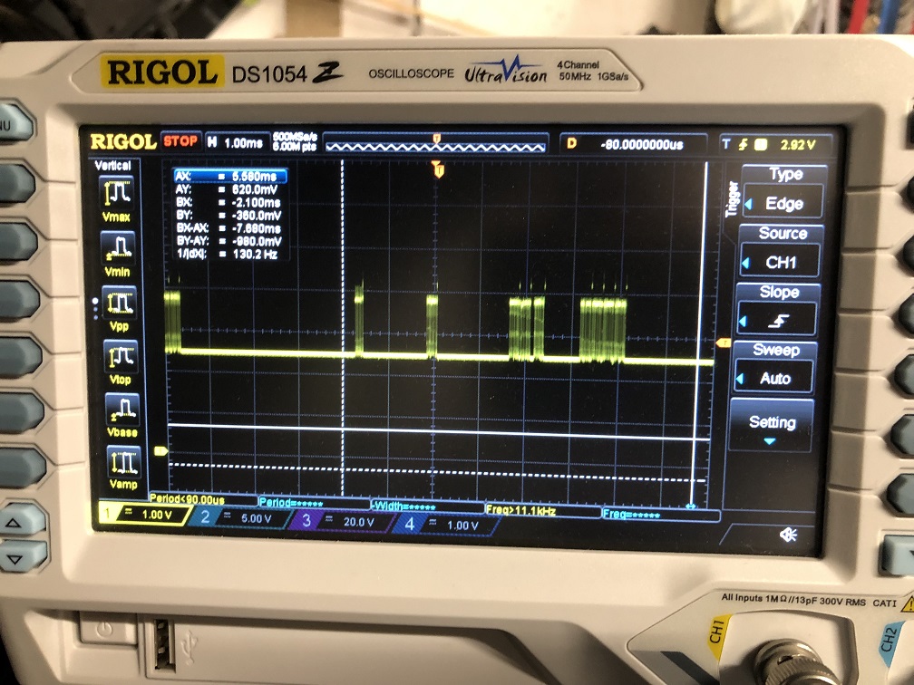Click the physical softkey beside Vpp
Screen dimensions: 914x685
(x=20, y=299)
